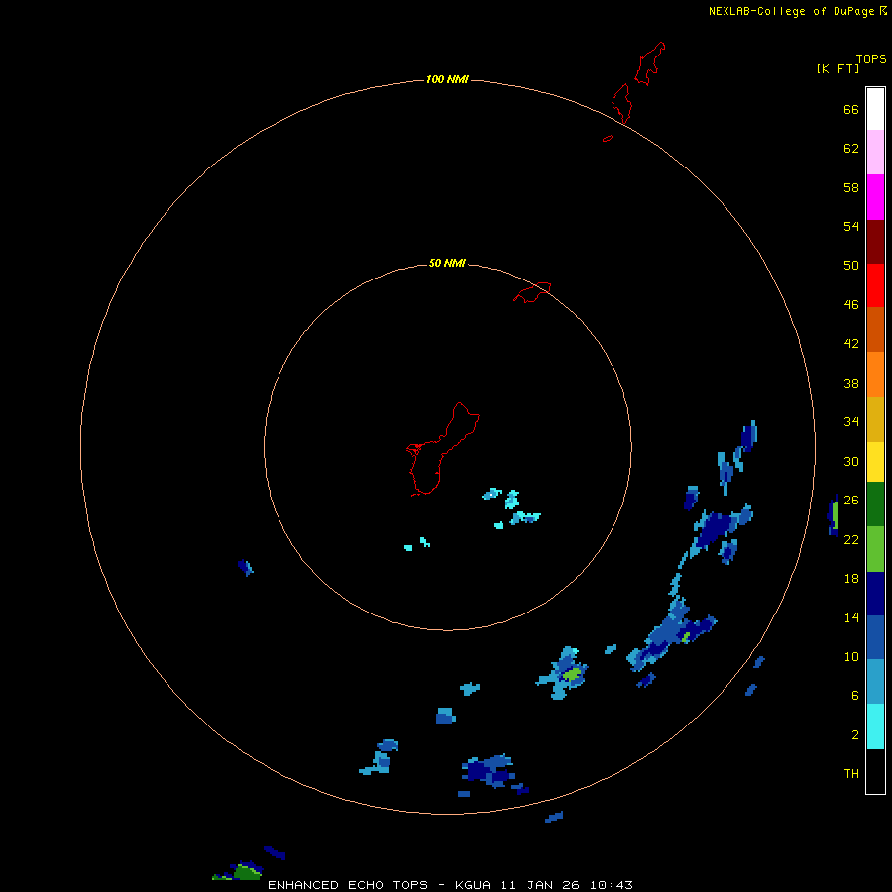Pick the cyan legend swatch
The width and height of the screenshot is (892, 892).
point(875,726)
